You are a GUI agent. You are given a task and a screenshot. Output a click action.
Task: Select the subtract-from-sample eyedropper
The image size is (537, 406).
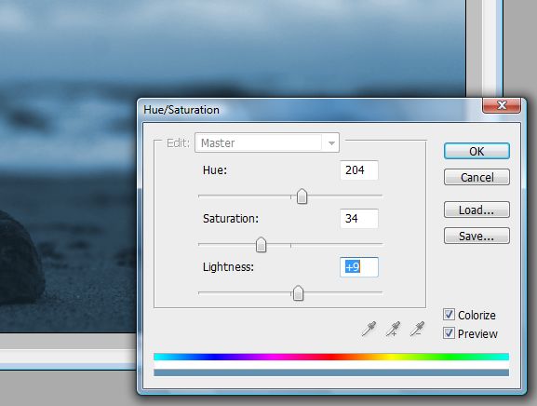pyautogui.click(x=417, y=329)
